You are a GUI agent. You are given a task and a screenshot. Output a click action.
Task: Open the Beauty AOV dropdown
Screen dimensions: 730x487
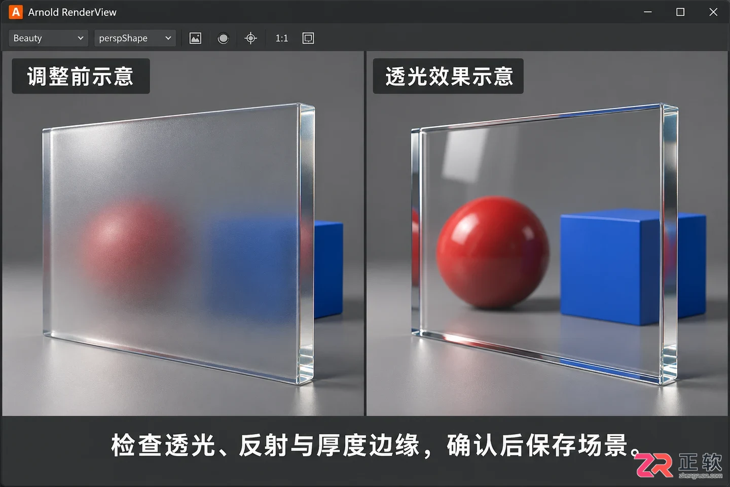coord(48,38)
